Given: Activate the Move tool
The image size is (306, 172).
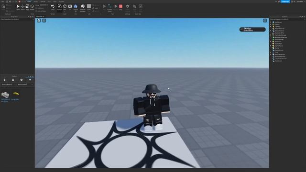Looking at the screenshot, I should point(23,7).
